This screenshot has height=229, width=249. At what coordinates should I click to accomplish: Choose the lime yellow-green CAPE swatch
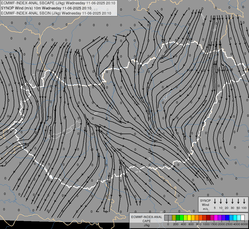(185, 218)
